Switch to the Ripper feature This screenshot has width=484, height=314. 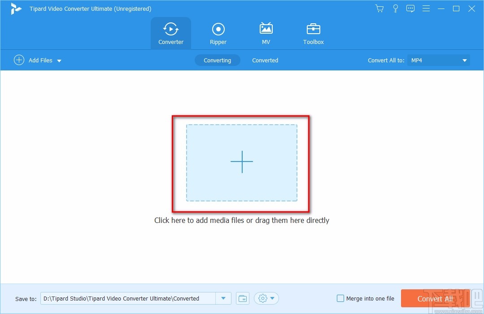tap(218, 33)
